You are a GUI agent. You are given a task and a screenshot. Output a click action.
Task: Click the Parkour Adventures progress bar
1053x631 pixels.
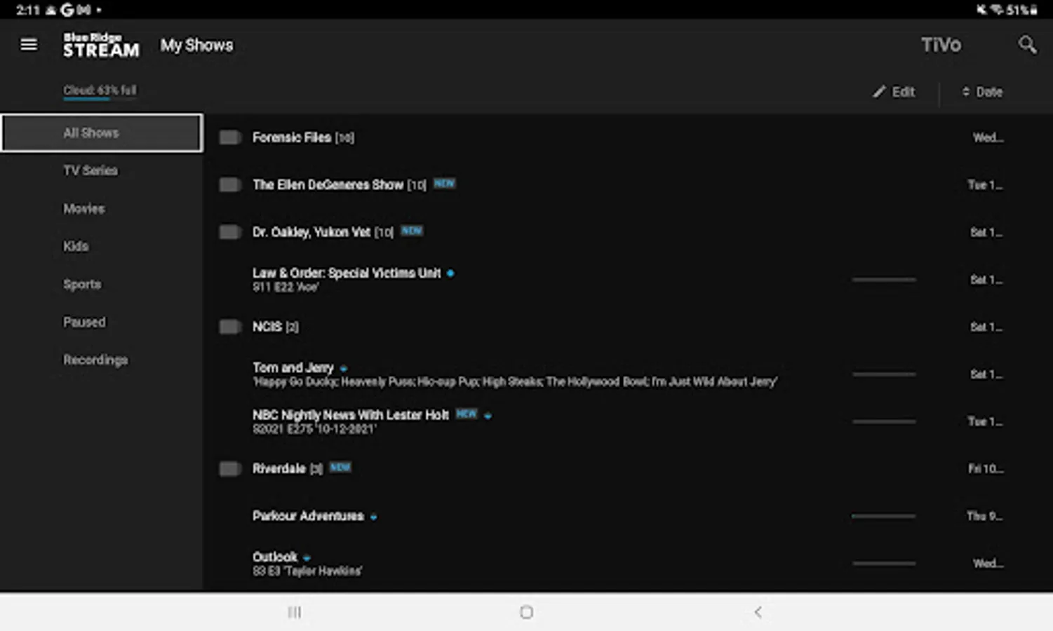pyautogui.click(x=884, y=516)
